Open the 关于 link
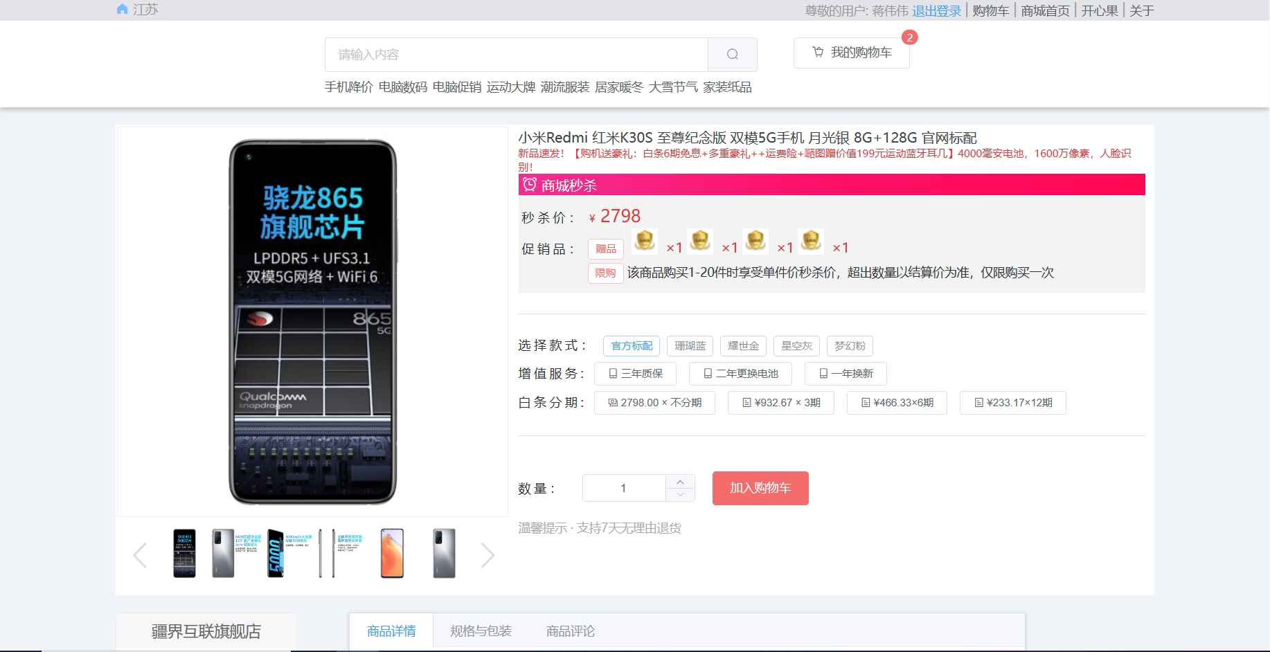Viewport: 1270px width, 652px height. click(x=1142, y=10)
